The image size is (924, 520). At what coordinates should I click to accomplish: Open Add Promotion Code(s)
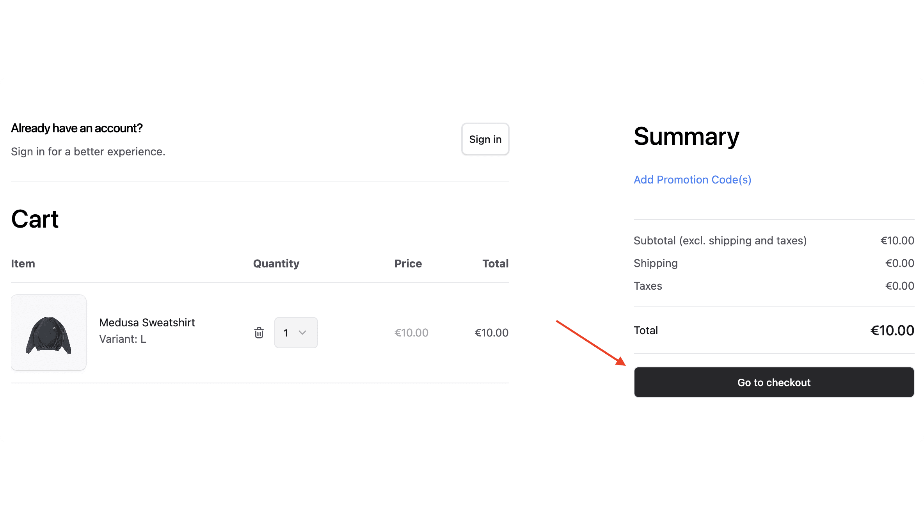(692, 180)
